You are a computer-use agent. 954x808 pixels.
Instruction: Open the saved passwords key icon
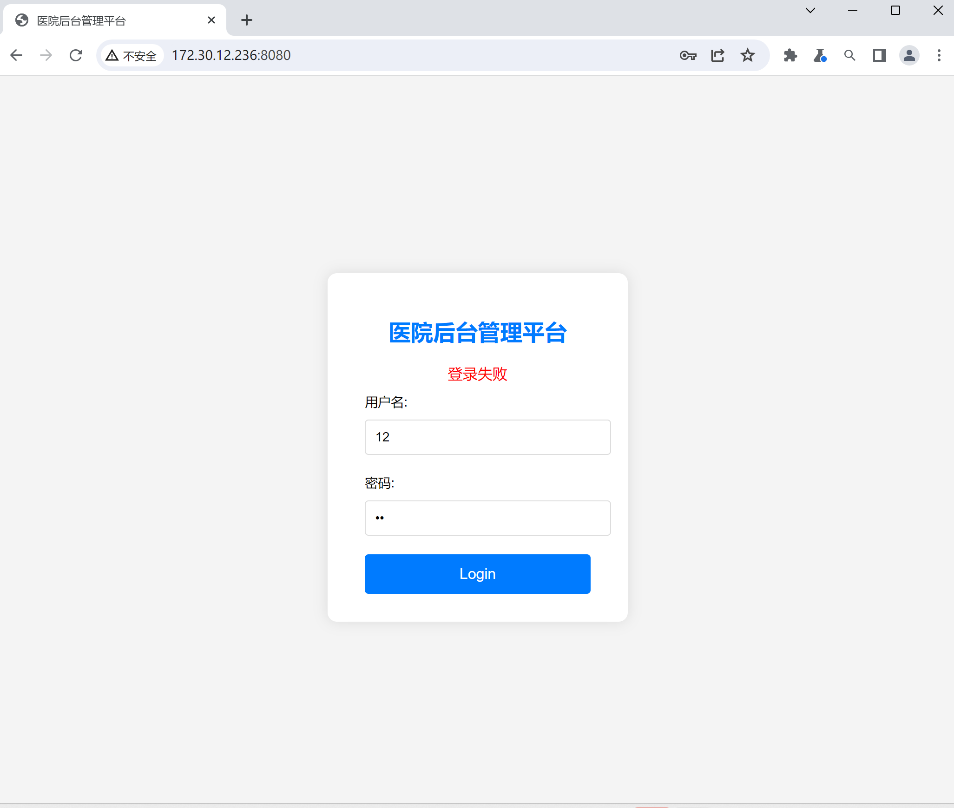pyautogui.click(x=688, y=56)
